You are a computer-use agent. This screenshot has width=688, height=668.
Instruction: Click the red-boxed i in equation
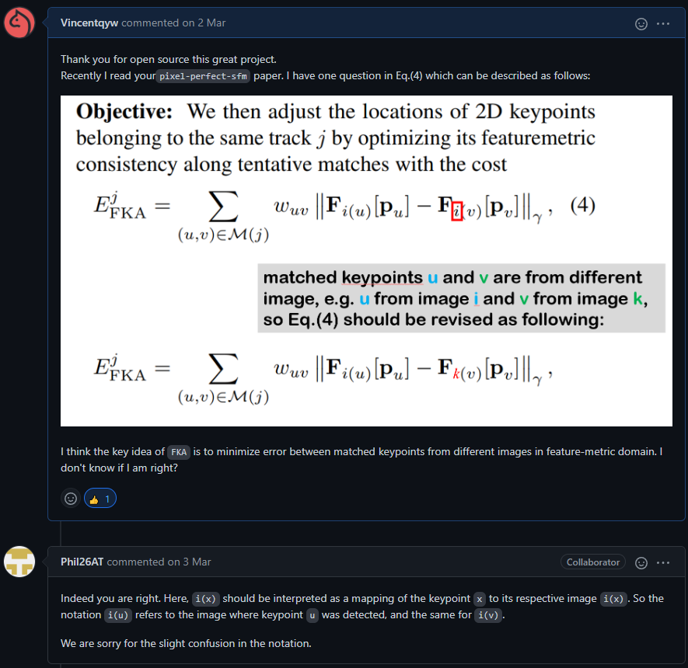tap(457, 210)
